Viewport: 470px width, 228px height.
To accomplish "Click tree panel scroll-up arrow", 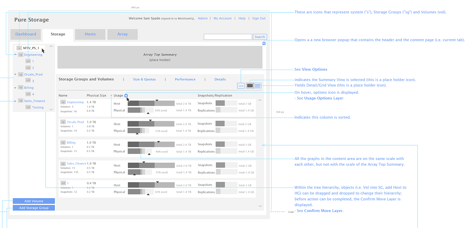I will pos(51,46).
